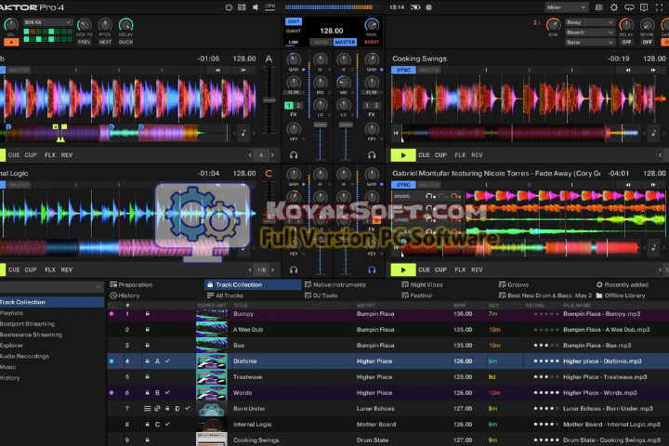Skip to start of Cooking Swings stripe
The width and height of the screenshot is (669, 446).
[x=396, y=133]
